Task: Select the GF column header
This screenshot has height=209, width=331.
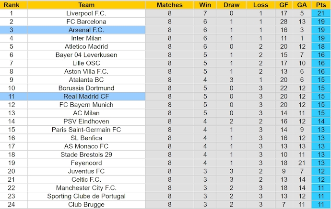Action: coord(285,5)
